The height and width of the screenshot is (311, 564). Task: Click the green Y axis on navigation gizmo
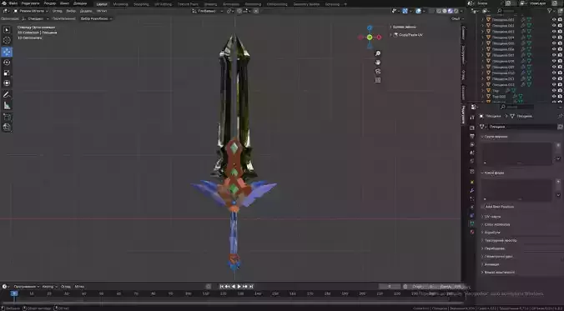[370, 37]
